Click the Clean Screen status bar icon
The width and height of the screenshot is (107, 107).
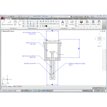[104, 91]
